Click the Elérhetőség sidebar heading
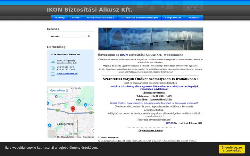250x156 pixels. (56, 47)
